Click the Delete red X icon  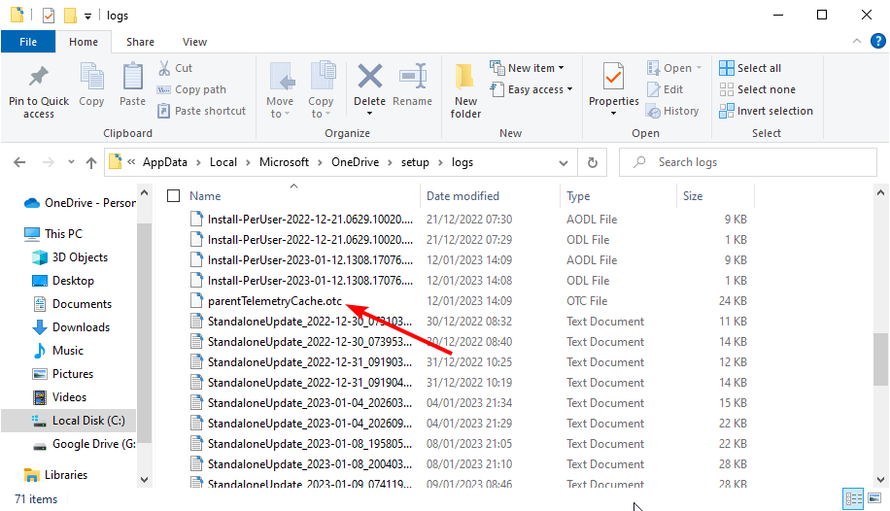[x=369, y=76]
